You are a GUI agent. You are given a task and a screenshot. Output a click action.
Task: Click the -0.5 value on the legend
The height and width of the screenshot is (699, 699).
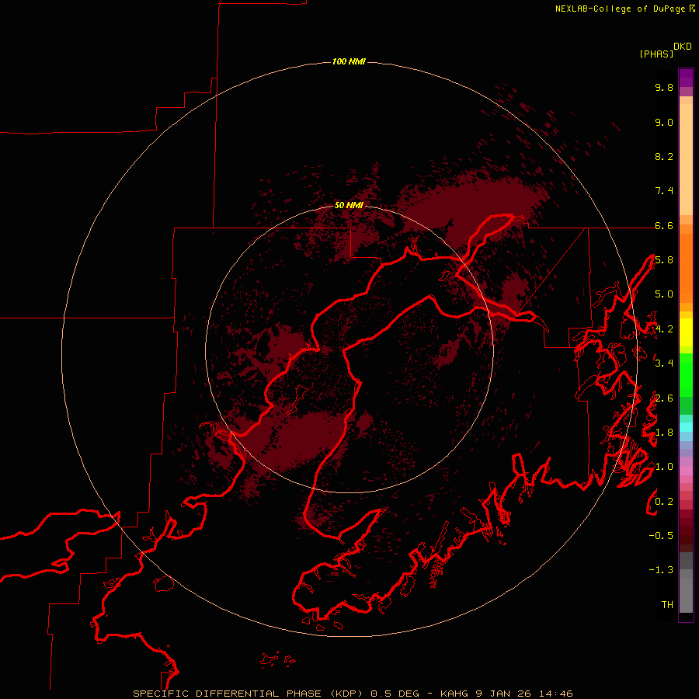tap(661, 536)
